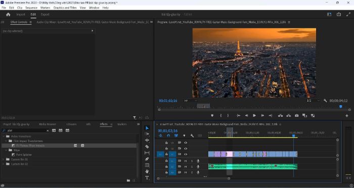Open the Sequence menu
354x188 pixels.
click(31, 8)
